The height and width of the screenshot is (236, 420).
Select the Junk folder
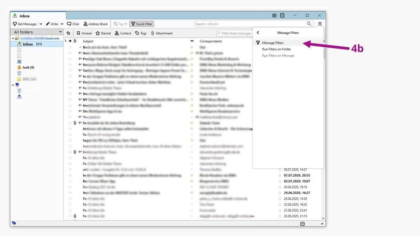(x=26, y=67)
